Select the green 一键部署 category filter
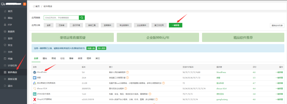The height and width of the screenshot is (104, 287). click(x=176, y=25)
